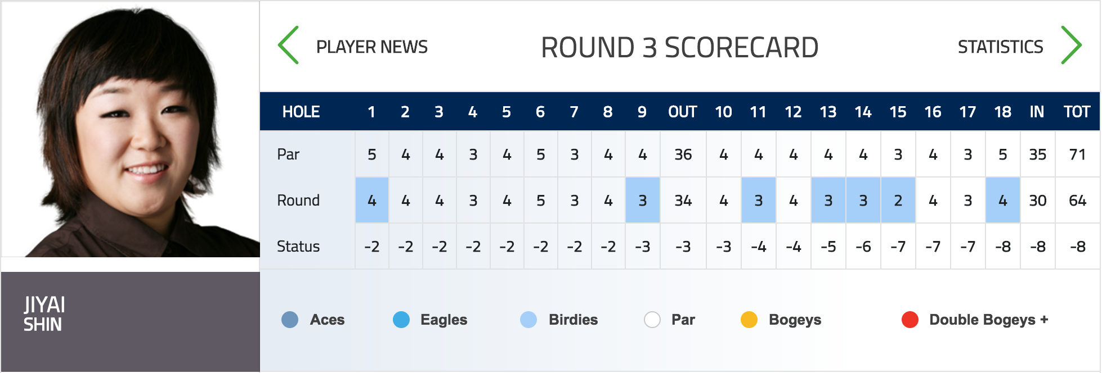
Task: Click the Jiyai Shin name banner
Action: click(131, 321)
